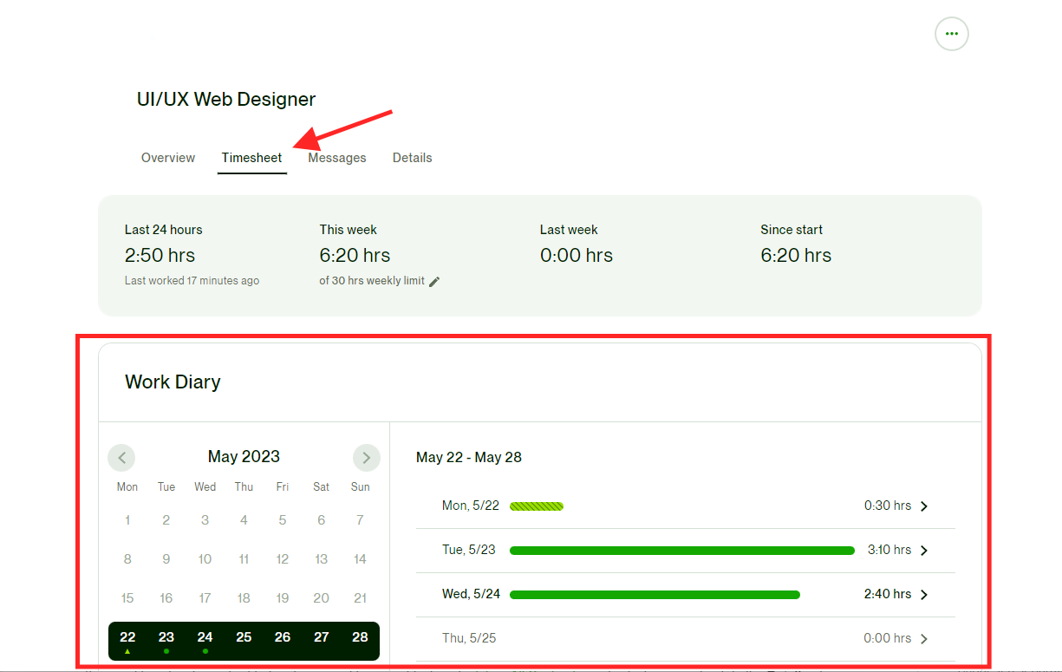
Task: Go to next month in calendar
Action: point(366,457)
